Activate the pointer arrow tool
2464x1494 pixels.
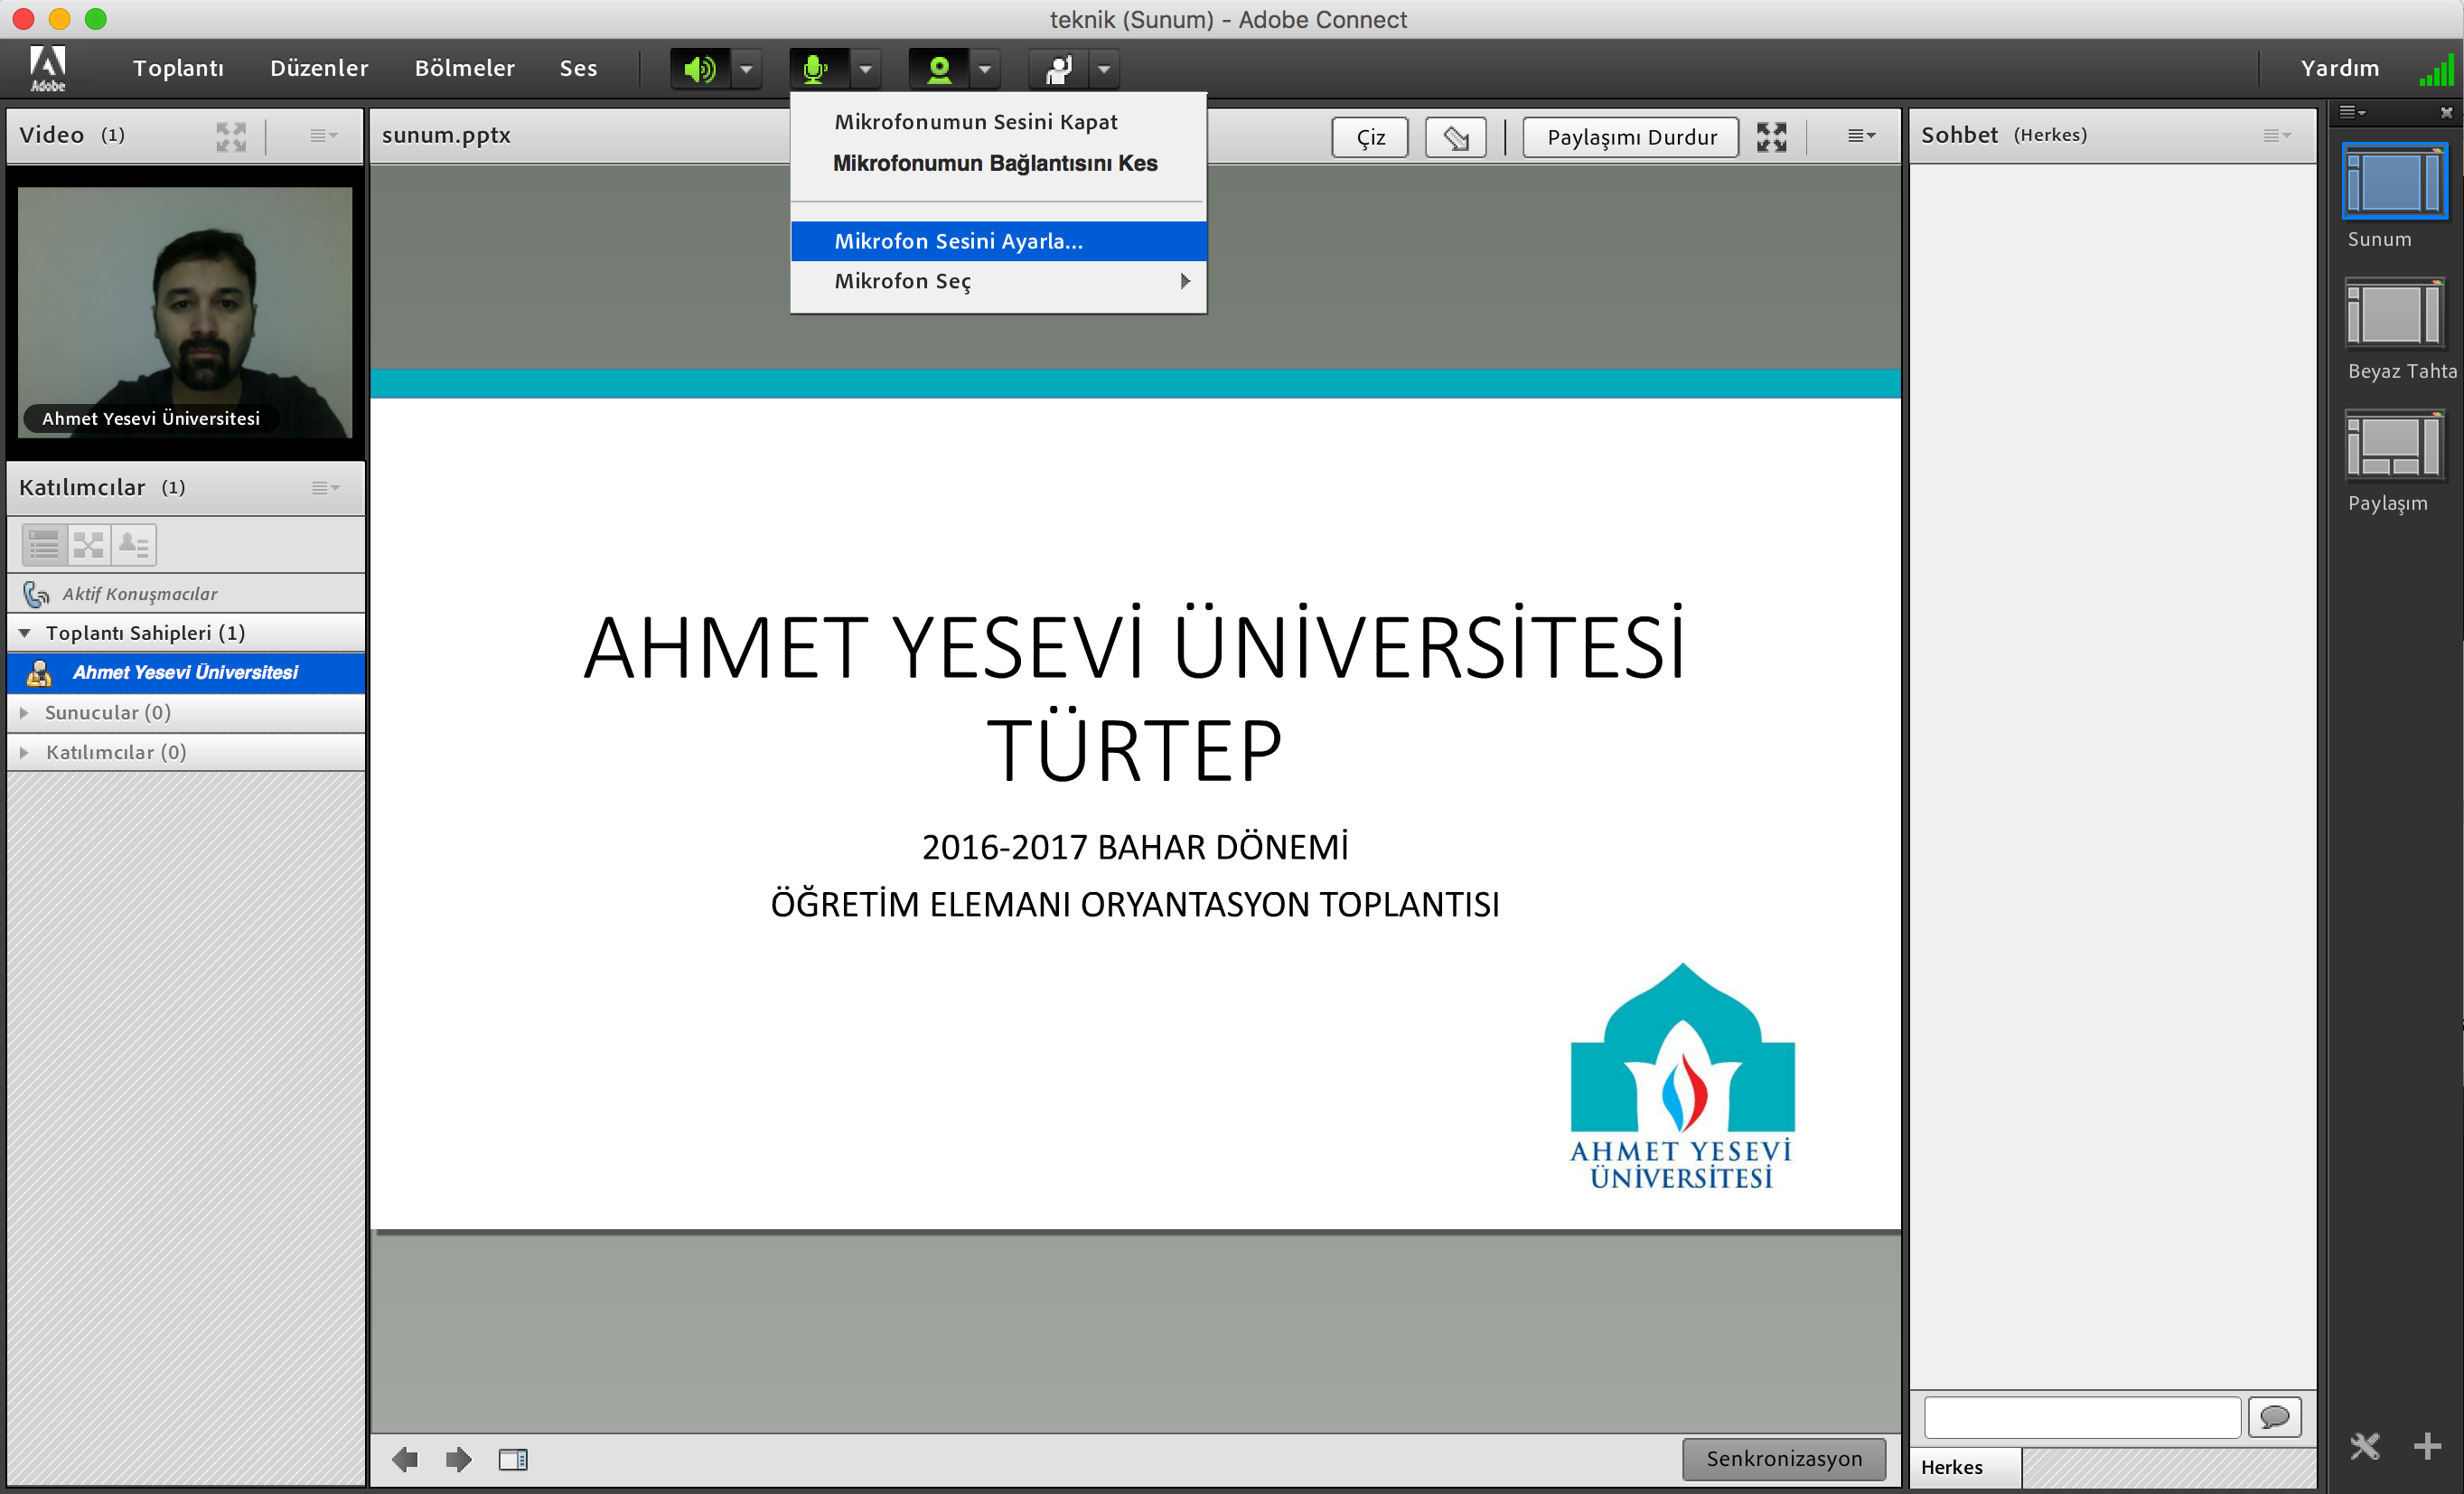coord(1455,137)
